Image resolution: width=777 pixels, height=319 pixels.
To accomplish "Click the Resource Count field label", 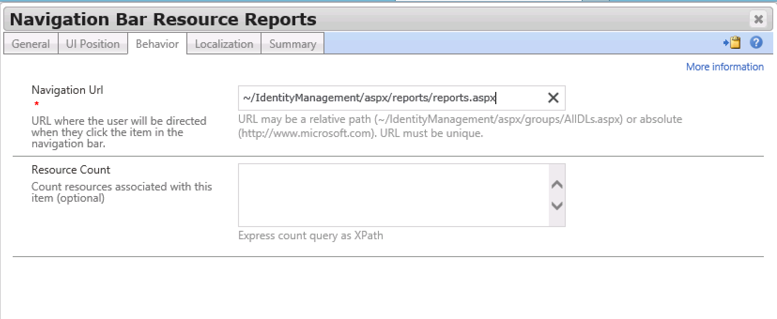I will click(70, 169).
